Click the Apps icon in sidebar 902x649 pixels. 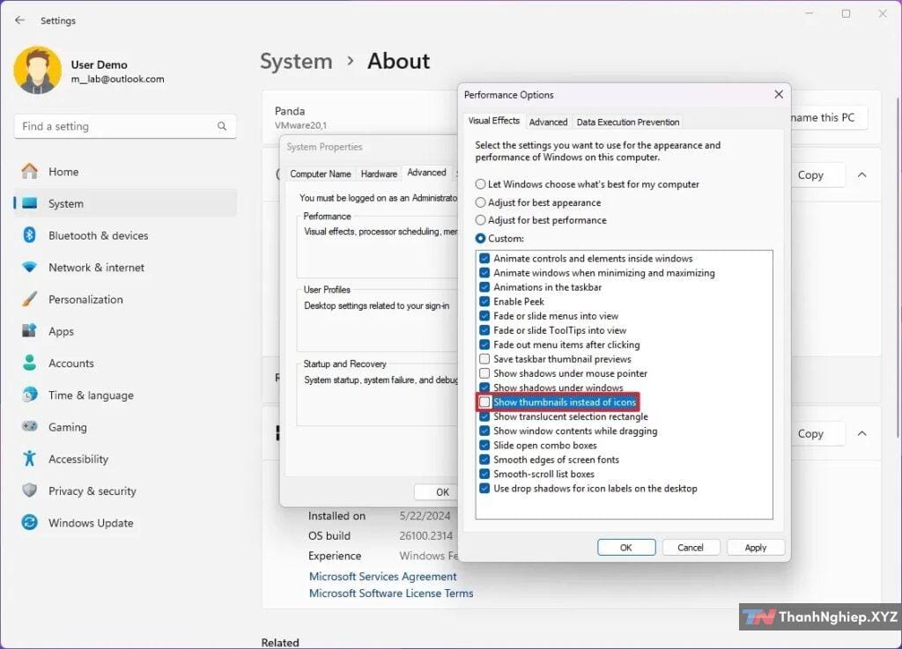[x=30, y=331]
